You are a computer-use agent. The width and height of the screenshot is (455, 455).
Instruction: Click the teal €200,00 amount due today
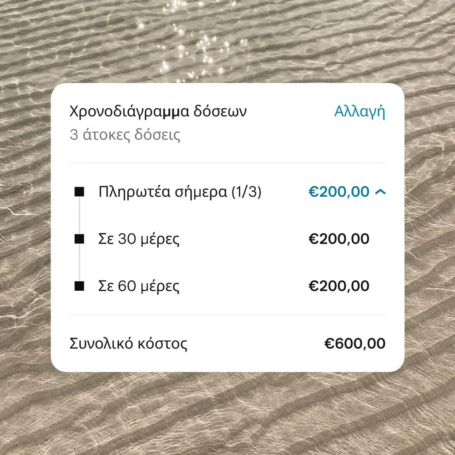(x=339, y=192)
